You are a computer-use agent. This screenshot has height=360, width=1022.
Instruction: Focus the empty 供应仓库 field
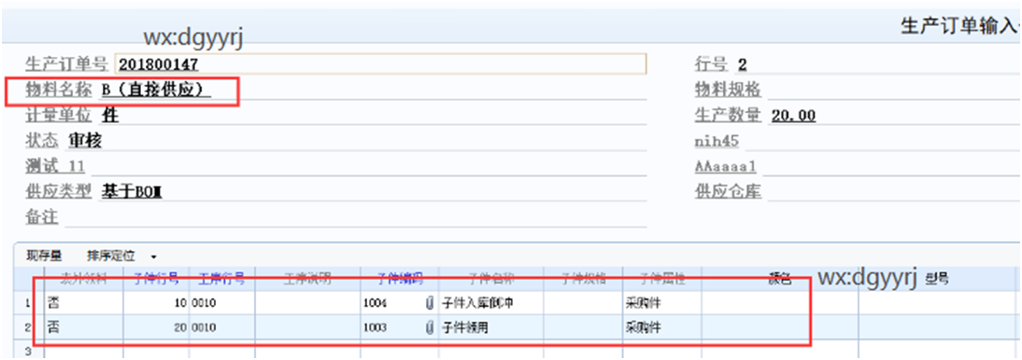coord(893,191)
